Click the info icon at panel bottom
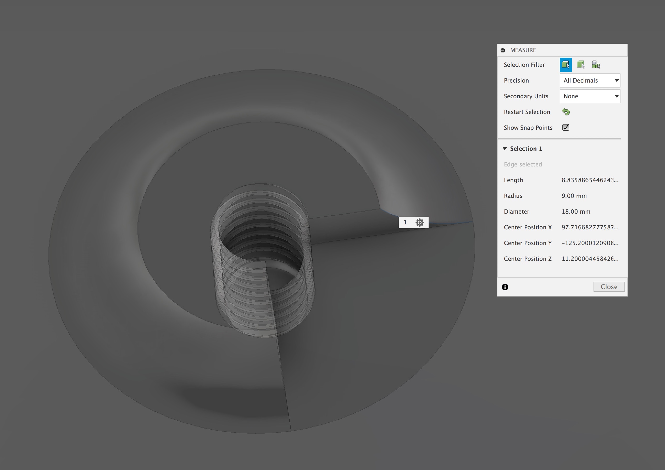665x470 pixels. 505,287
